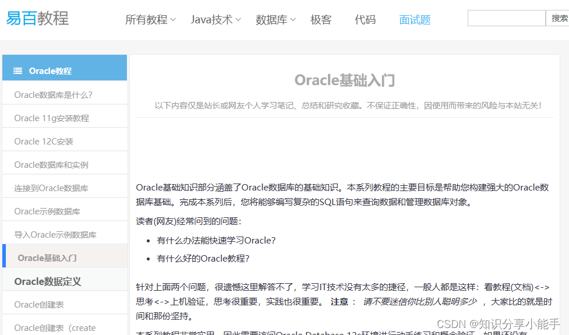Open the Java技术 menu label
Viewport: 569px width, 335px height.
coord(211,20)
